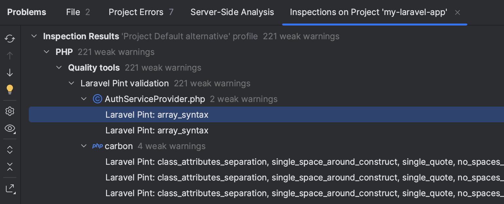Click the class icon next to AuthServiceProvider.php
The image size is (504, 204).
[97, 99]
